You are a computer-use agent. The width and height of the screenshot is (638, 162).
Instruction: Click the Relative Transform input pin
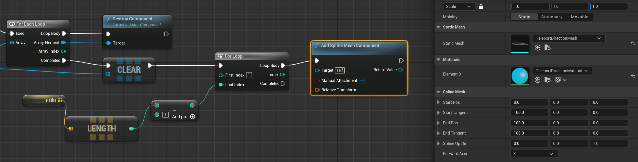click(317, 90)
